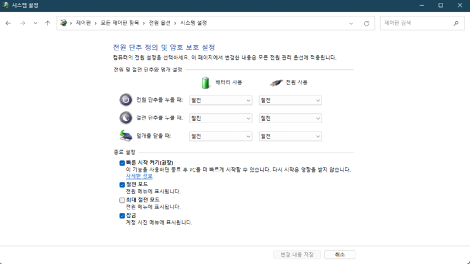Click the laptop lid close icon
Image resolution: width=470 pixels, height=264 pixels.
point(126,136)
